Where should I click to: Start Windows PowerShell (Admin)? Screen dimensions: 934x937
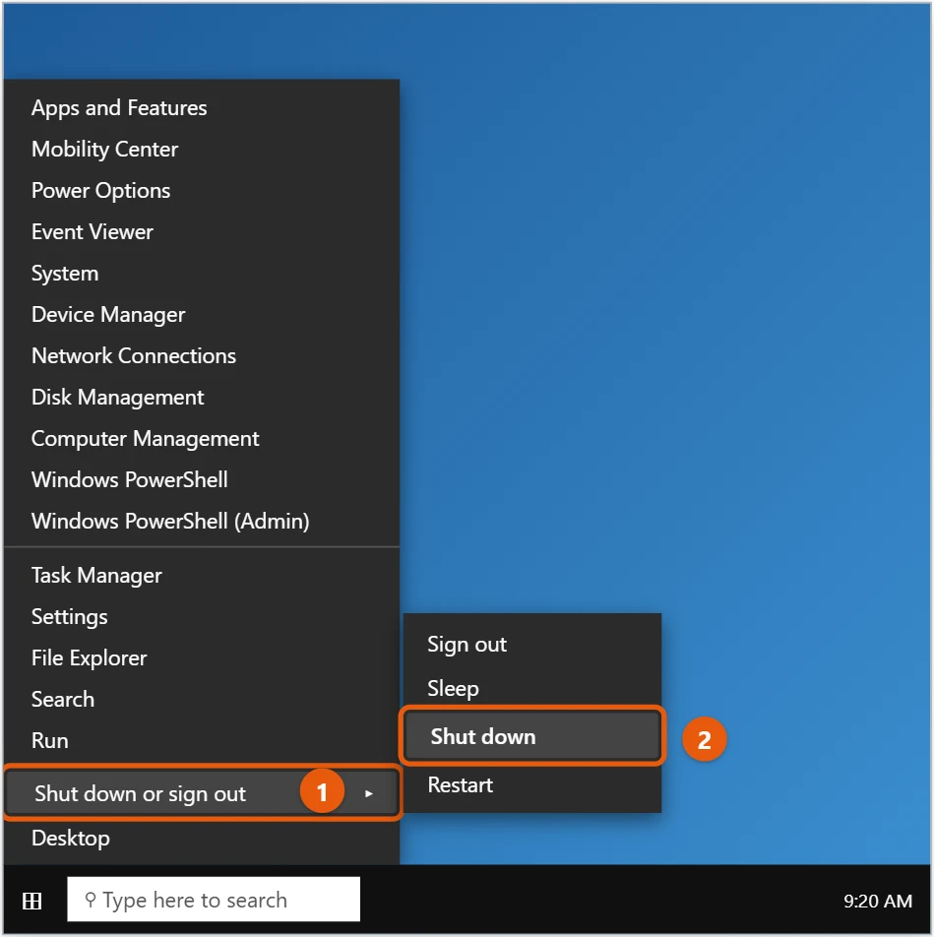click(202, 521)
